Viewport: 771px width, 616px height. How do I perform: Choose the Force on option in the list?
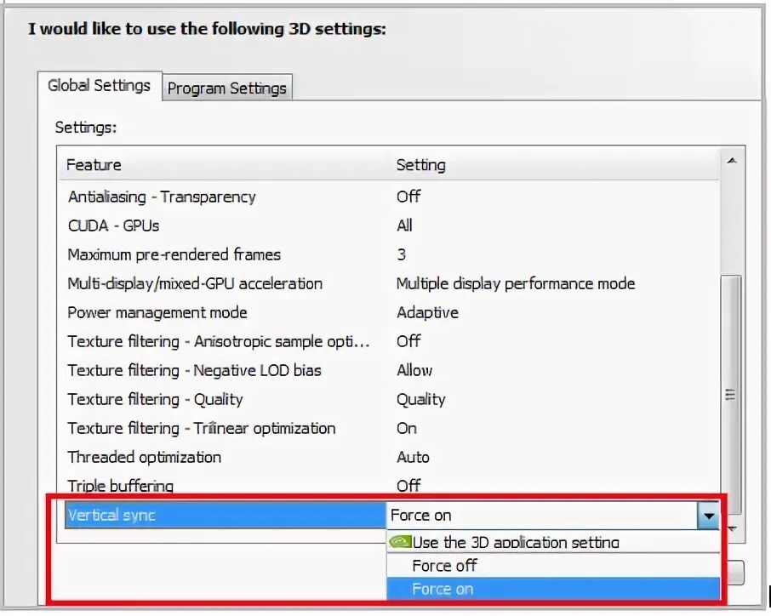tap(443, 589)
